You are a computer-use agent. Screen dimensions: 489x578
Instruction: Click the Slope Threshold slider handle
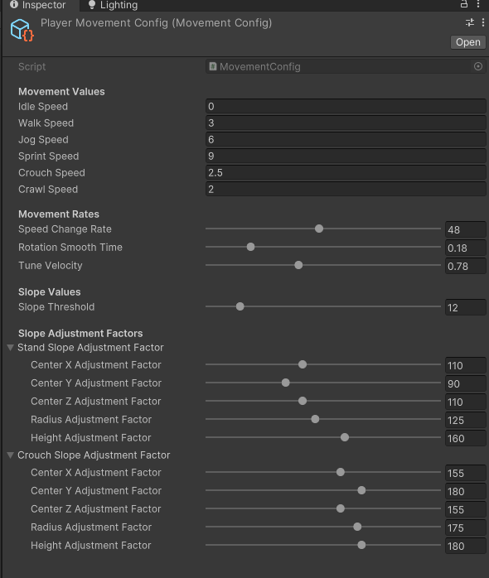point(240,306)
